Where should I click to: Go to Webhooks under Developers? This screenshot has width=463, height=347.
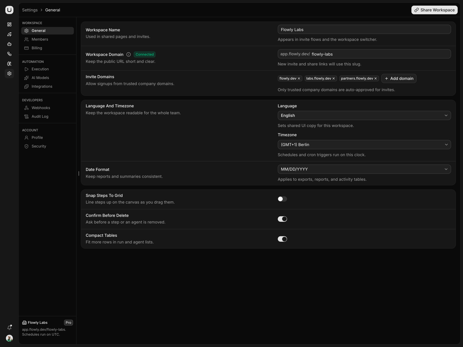(x=47, y=108)
